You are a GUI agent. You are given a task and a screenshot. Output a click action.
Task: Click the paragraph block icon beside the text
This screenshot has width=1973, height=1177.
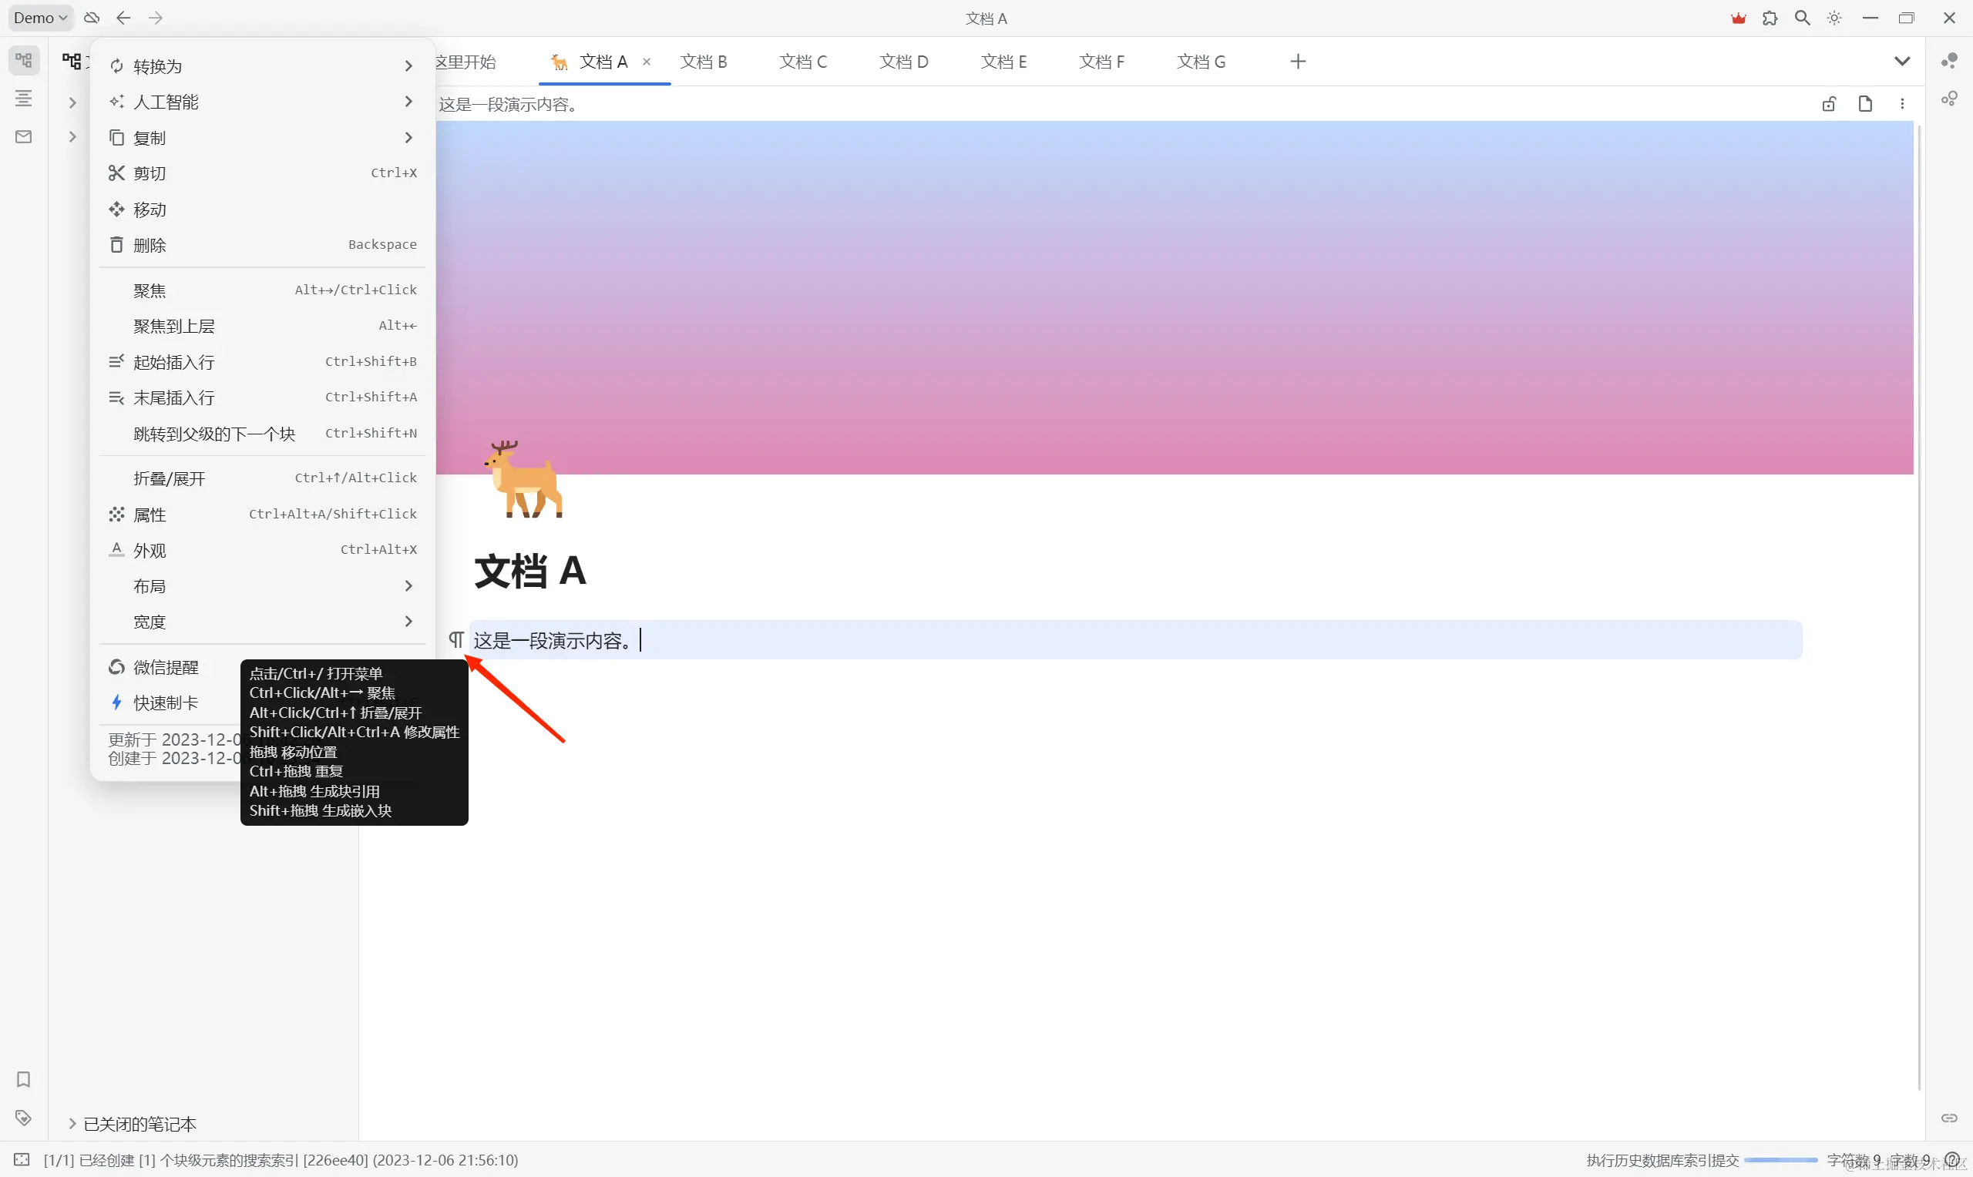456,639
